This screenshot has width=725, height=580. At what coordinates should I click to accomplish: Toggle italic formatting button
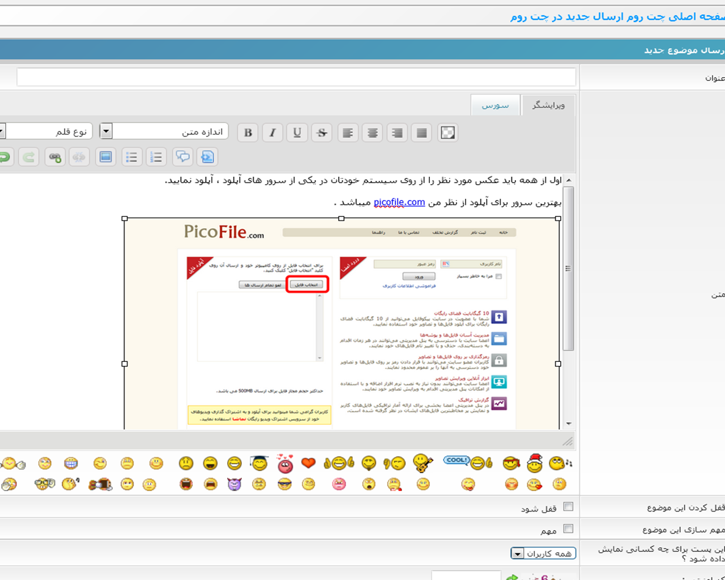272,133
